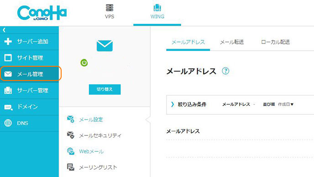
Task: Click the VPS server icon
Action: click(x=110, y=8)
